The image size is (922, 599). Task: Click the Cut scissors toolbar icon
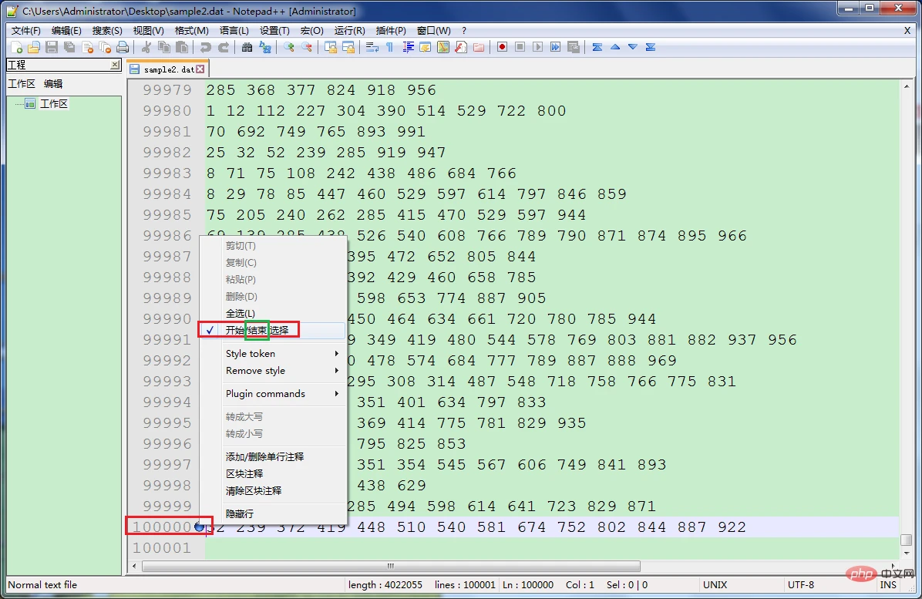[146, 47]
